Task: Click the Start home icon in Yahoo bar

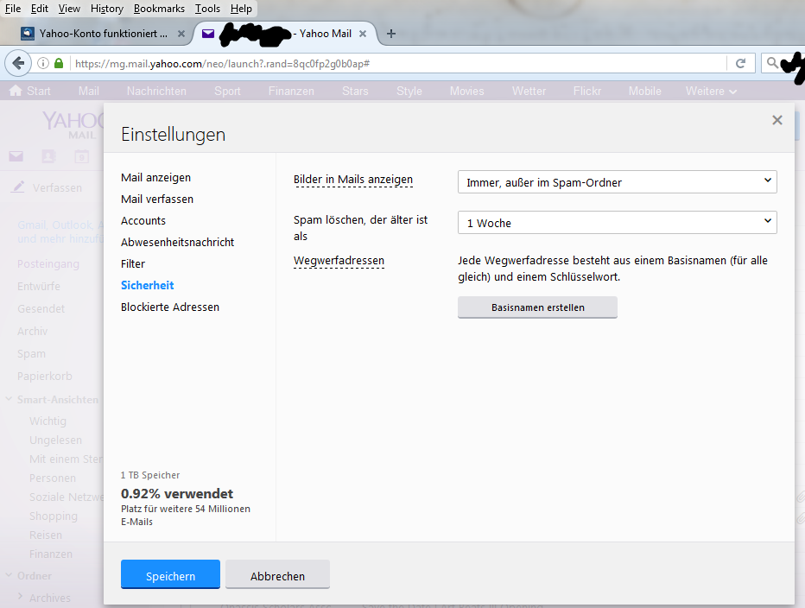Action: pos(16,91)
